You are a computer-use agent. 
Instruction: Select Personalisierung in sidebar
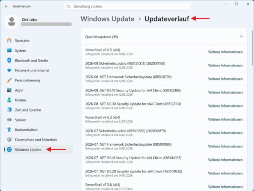[28, 80]
